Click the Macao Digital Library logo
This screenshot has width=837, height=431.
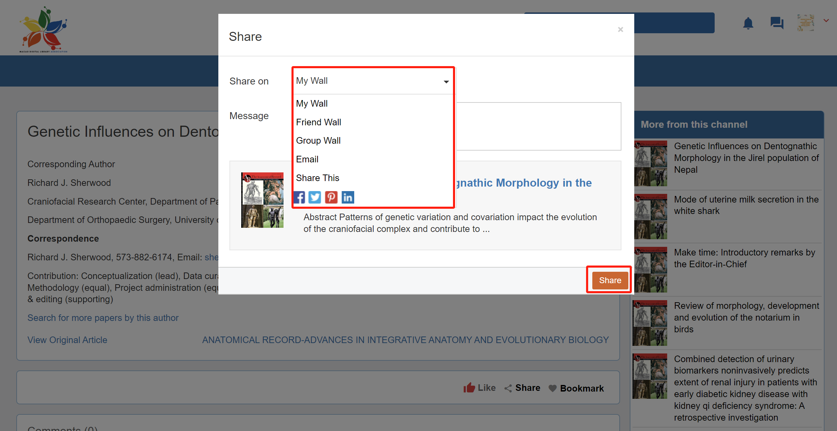pos(44,30)
